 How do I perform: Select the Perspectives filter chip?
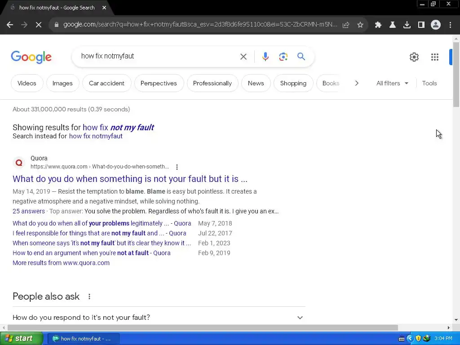[x=159, y=83]
